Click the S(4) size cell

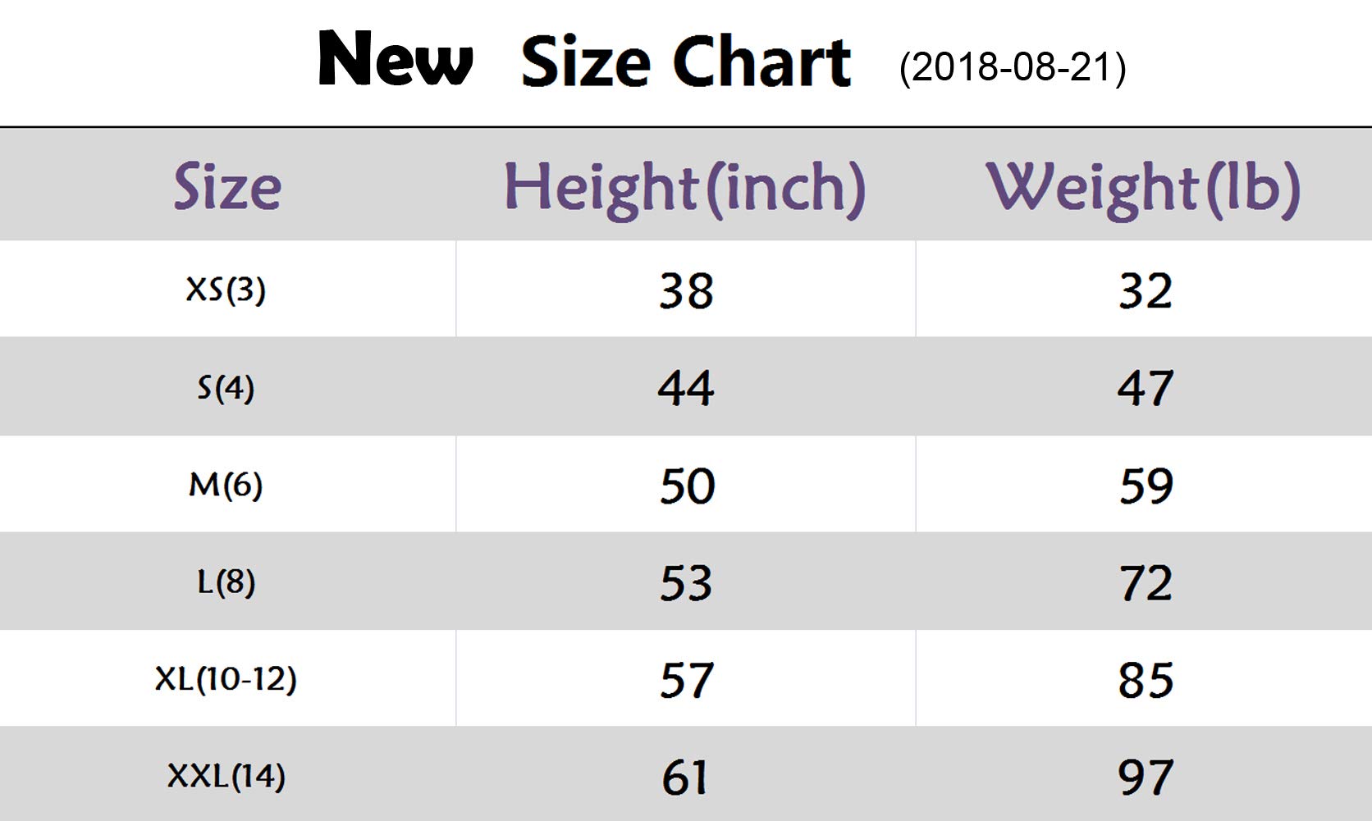click(226, 387)
